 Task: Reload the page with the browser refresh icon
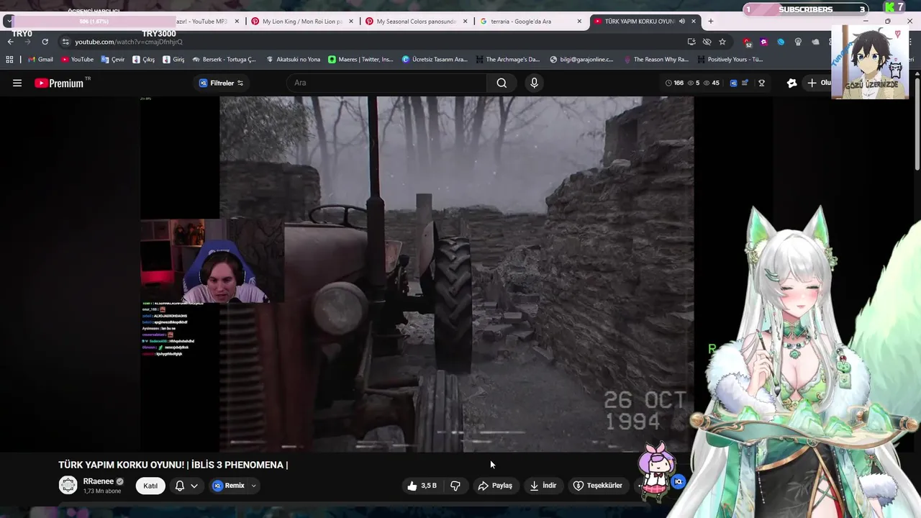[x=45, y=42]
